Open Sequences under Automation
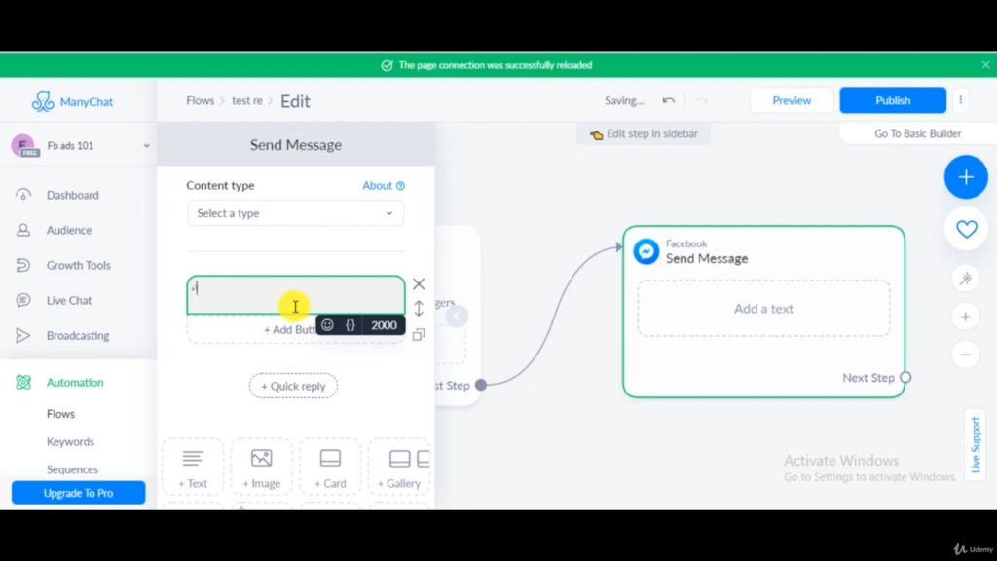 point(72,469)
